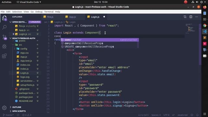Split the editor to the right
The image size is (208, 117).
pyautogui.click(x=191, y=17)
